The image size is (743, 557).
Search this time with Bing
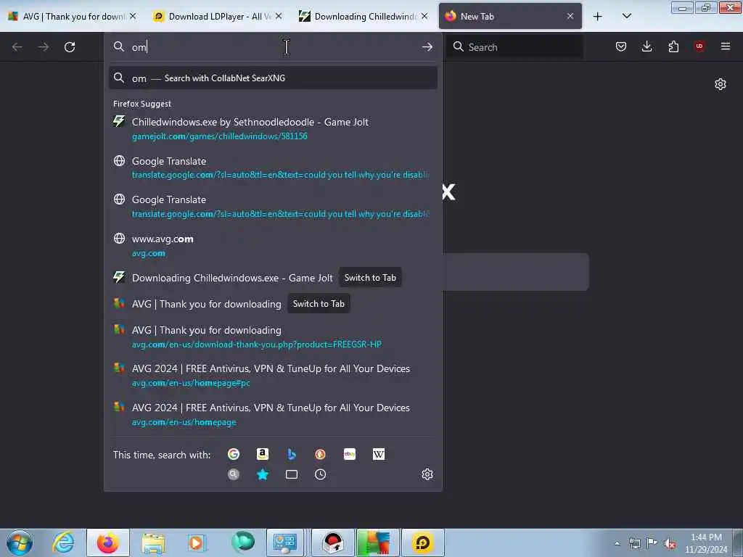[x=292, y=454]
